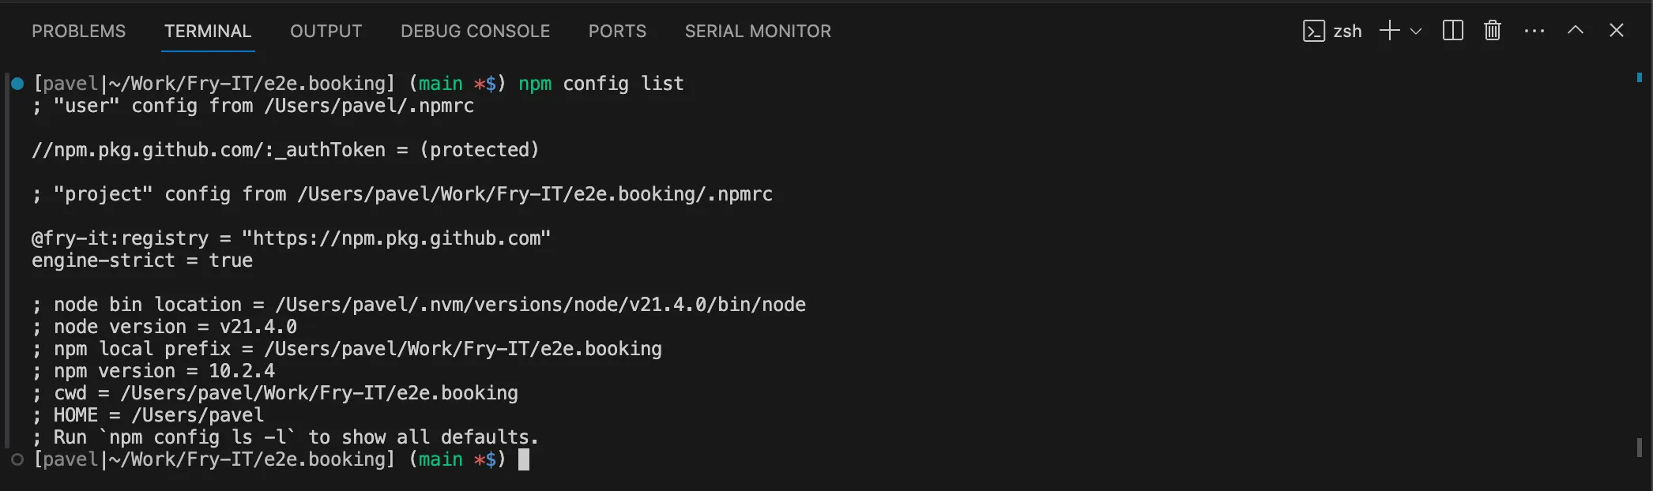Image resolution: width=1653 pixels, height=491 pixels.
Task: Click the zsh shell icon in tab list
Action: (1312, 30)
